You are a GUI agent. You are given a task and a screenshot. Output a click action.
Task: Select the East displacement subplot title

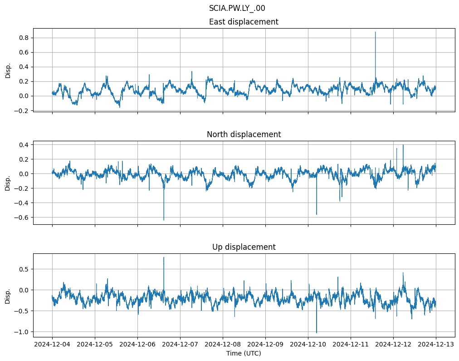click(x=244, y=22)
